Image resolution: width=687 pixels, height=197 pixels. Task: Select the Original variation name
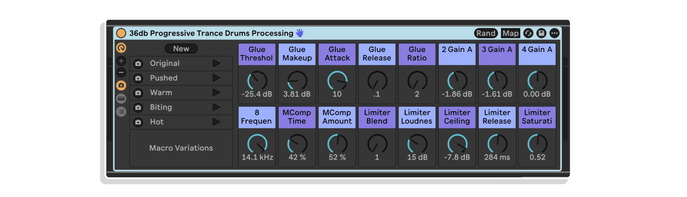pos(165,63)
